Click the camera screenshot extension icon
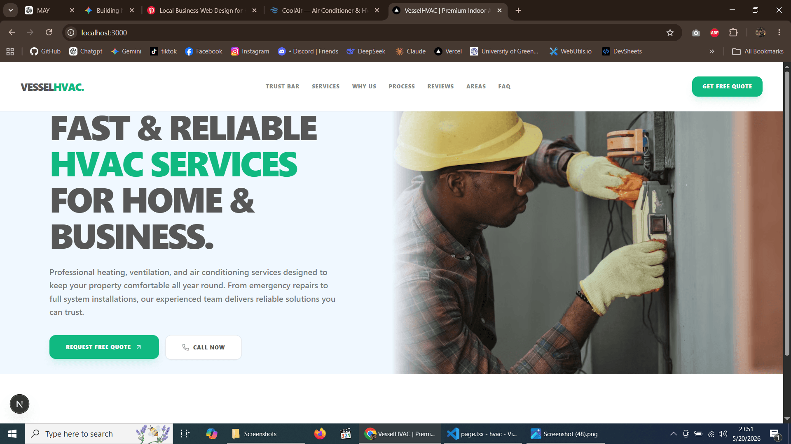Image resolution: width=791 pixels, height=444 pixels. [696, 32]
